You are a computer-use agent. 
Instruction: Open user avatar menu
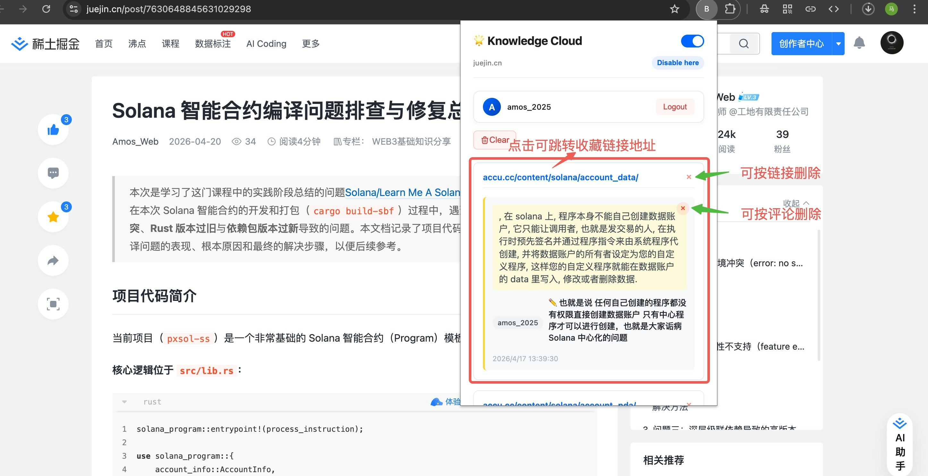tap(892, 43)
